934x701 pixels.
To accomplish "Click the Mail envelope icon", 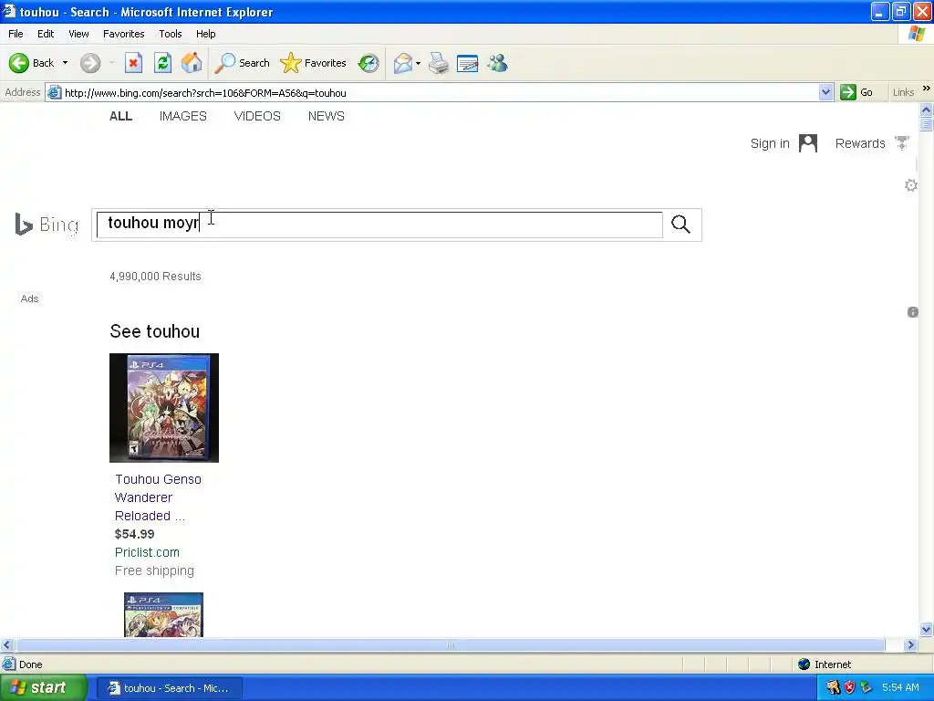I will coord(402,63).
